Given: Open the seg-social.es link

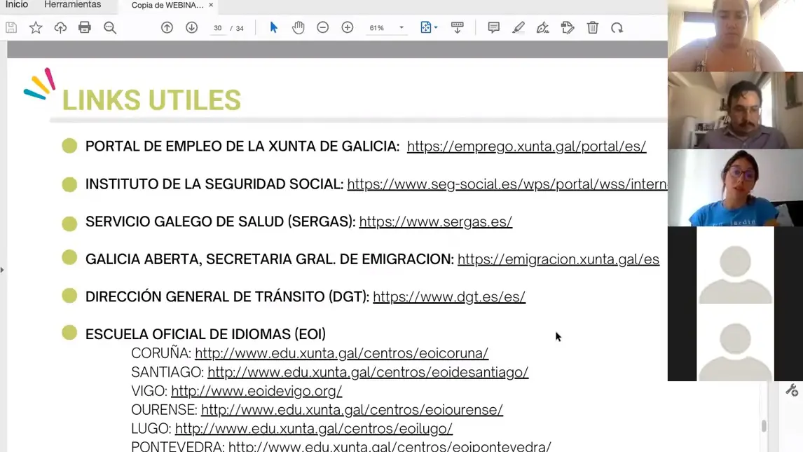Looking at the screenshot, I should click(507, 184).
